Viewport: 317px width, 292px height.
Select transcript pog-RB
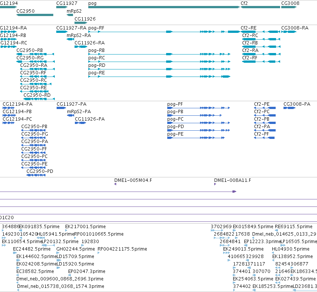(159, 54)
